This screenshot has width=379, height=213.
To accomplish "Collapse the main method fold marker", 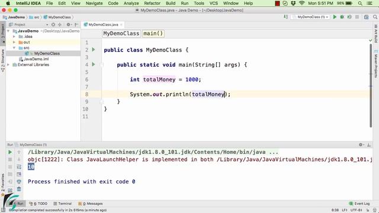I will click(102, 64).
